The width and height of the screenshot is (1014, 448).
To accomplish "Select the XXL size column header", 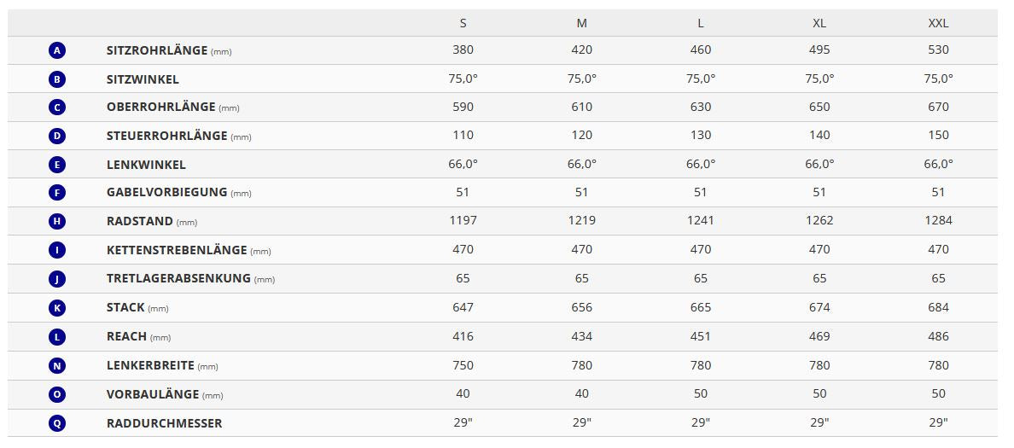I will tap(938, 23).
